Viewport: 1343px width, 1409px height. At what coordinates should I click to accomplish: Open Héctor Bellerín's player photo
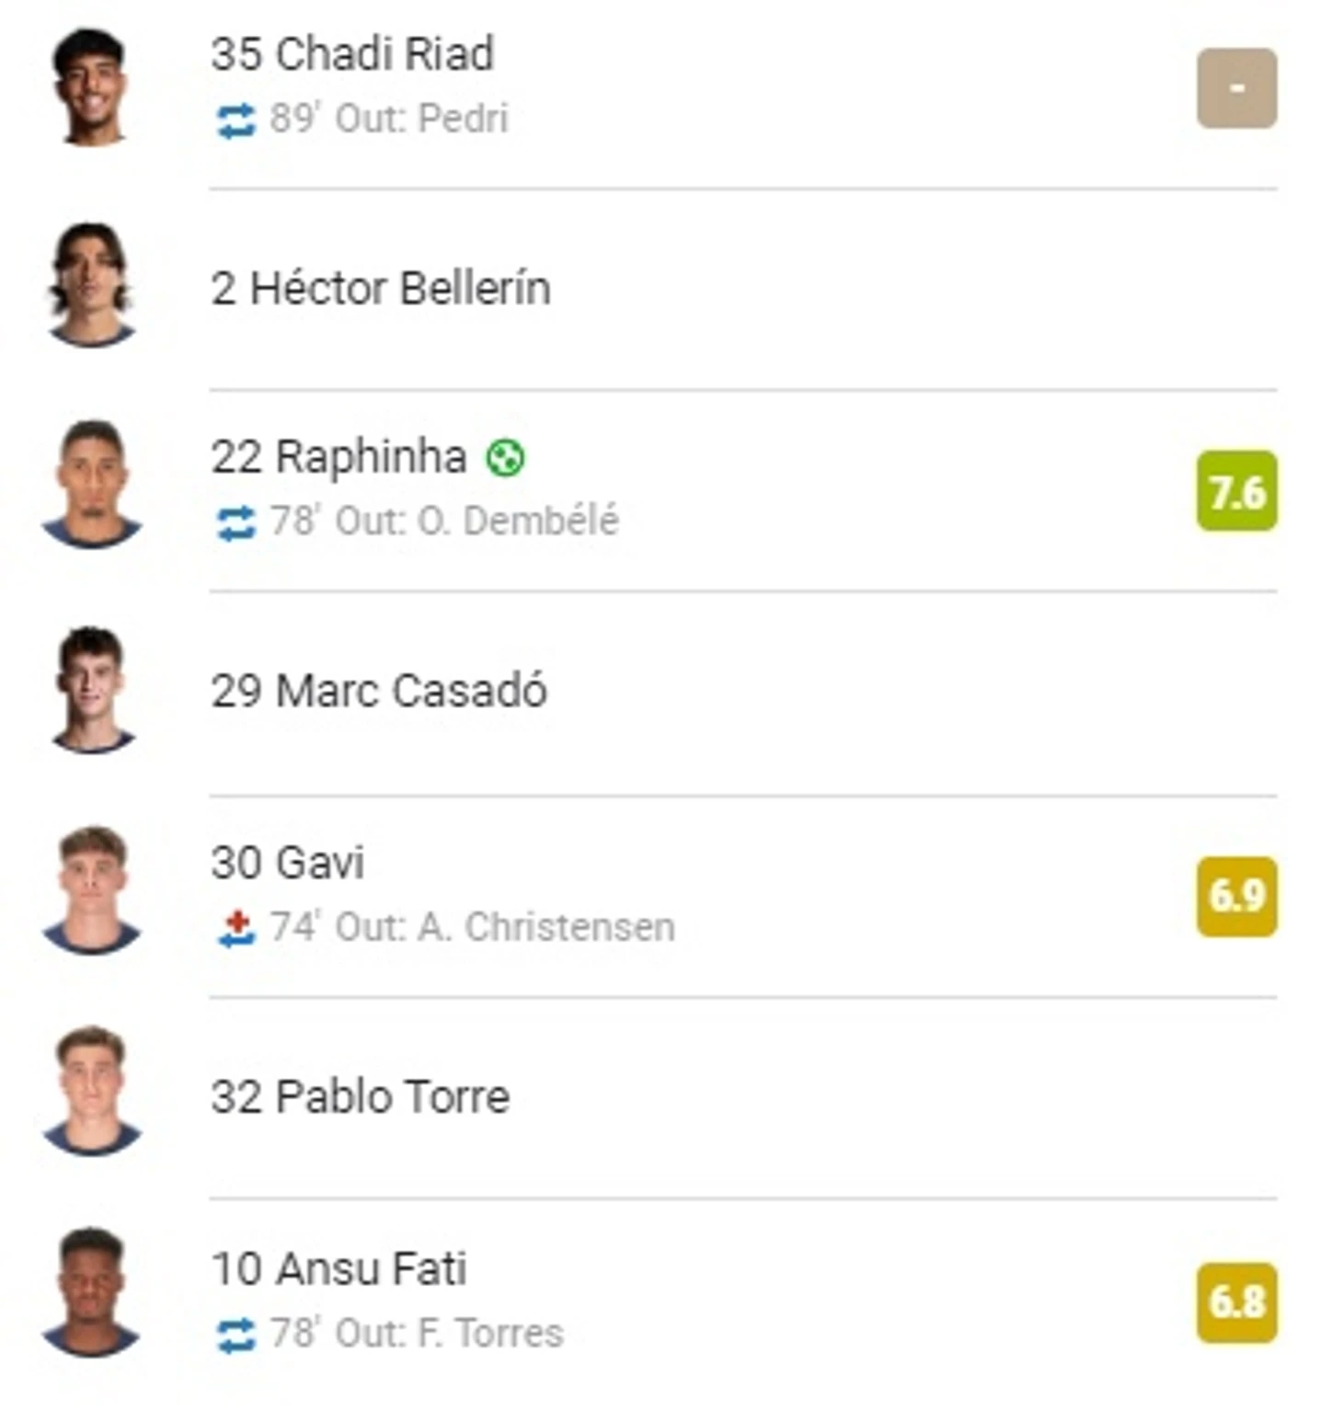tap(90, 285)
